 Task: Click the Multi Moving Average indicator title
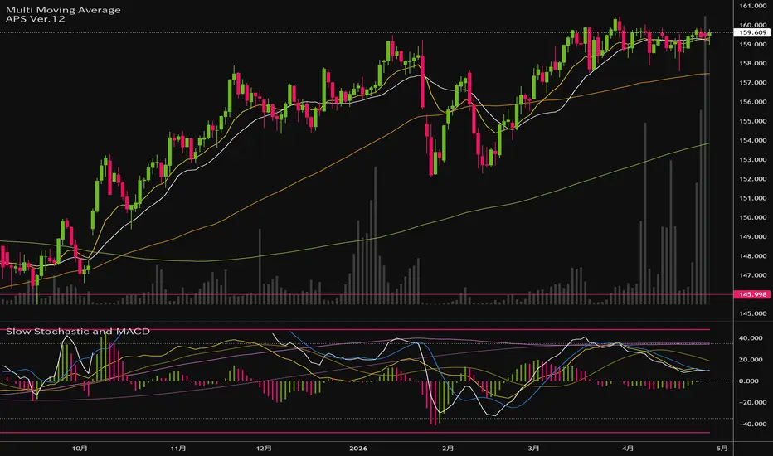click(x=63, y=10)
